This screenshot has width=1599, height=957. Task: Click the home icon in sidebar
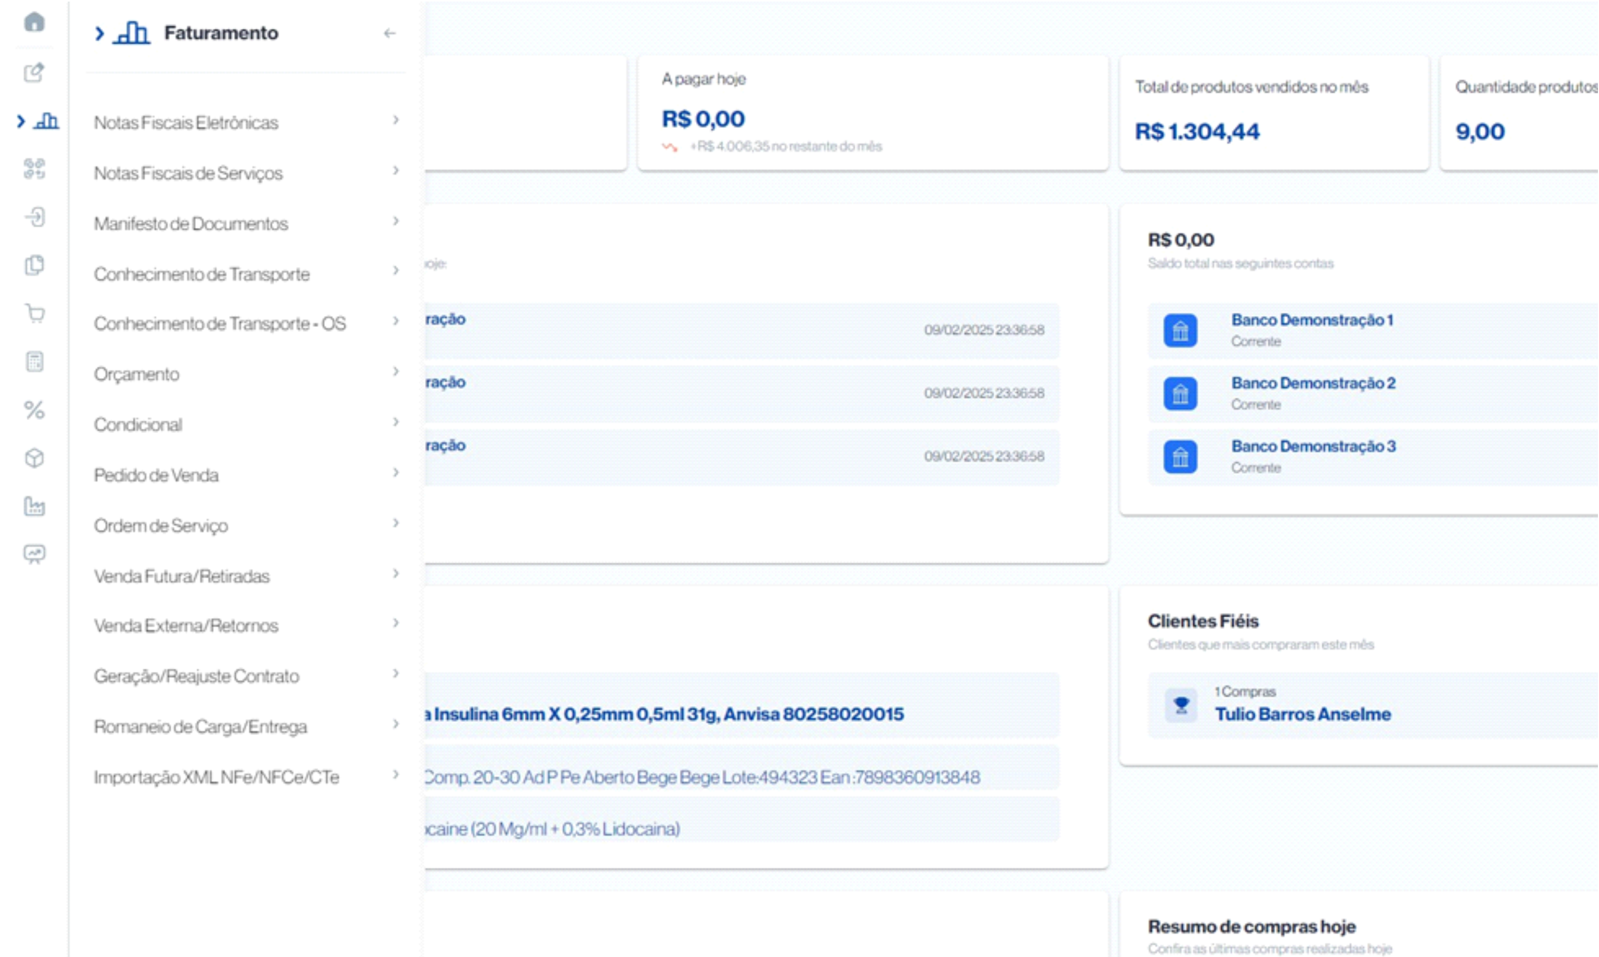click(x=34, y=22)
